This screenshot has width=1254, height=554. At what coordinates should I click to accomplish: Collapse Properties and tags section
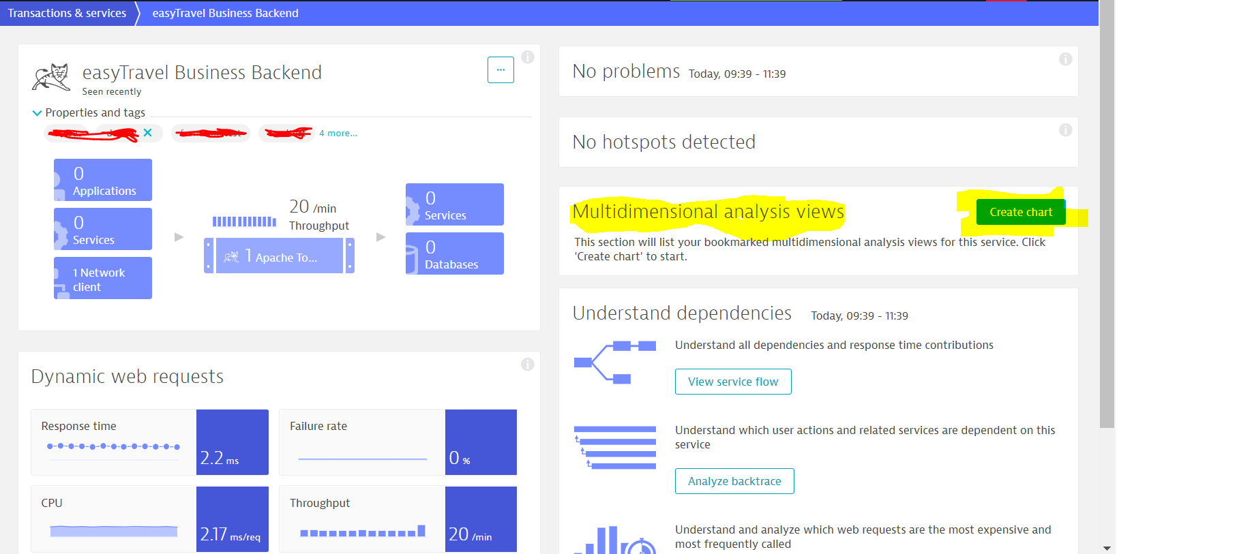click(x=38, y=113)
